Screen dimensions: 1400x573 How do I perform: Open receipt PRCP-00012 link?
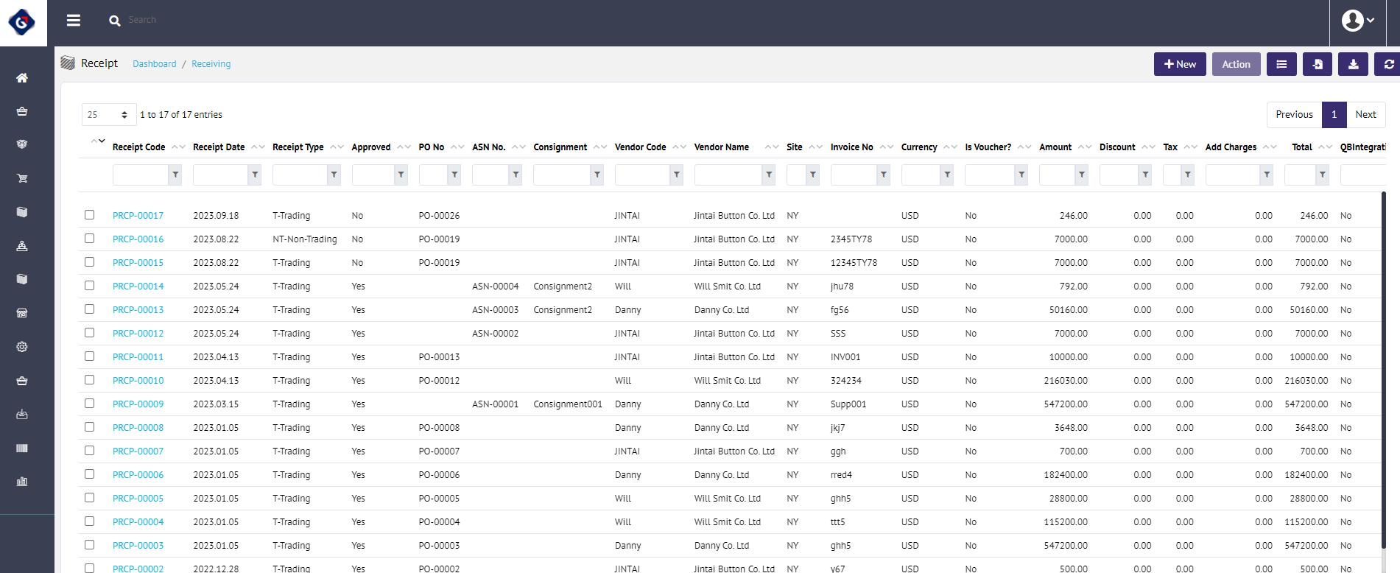click(138, 334)
